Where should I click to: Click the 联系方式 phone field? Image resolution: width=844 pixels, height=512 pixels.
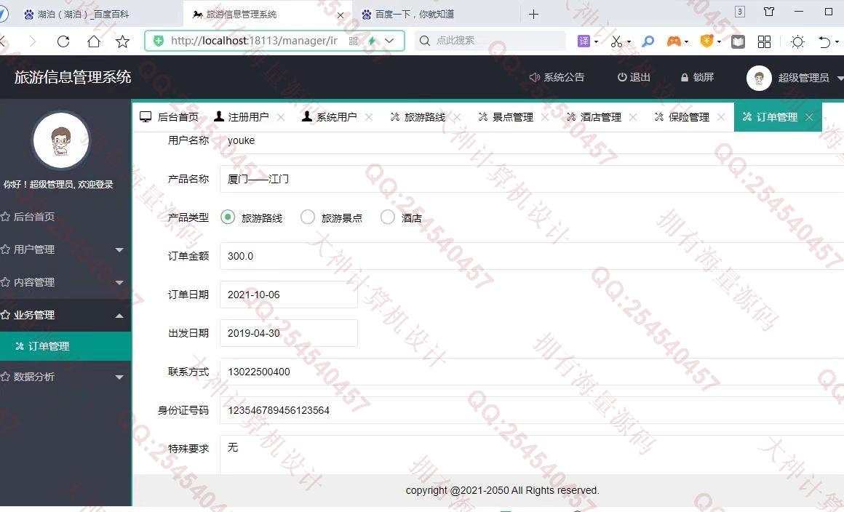(532, 372)
